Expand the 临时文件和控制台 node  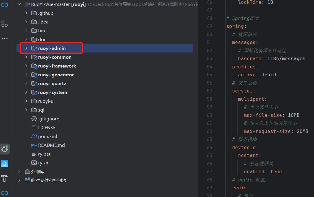[19, 180]
